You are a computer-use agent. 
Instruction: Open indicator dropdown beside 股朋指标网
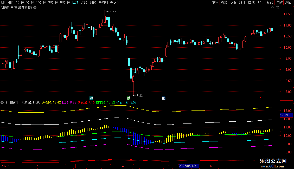pos(2,102)
